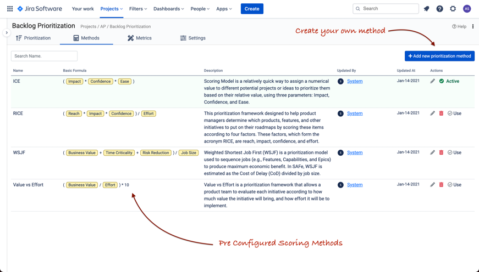Use the Value vs Effort method

click(x=454, y=185)
